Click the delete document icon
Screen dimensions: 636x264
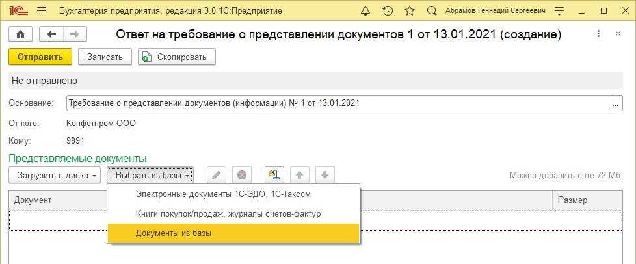coord(241,175)
